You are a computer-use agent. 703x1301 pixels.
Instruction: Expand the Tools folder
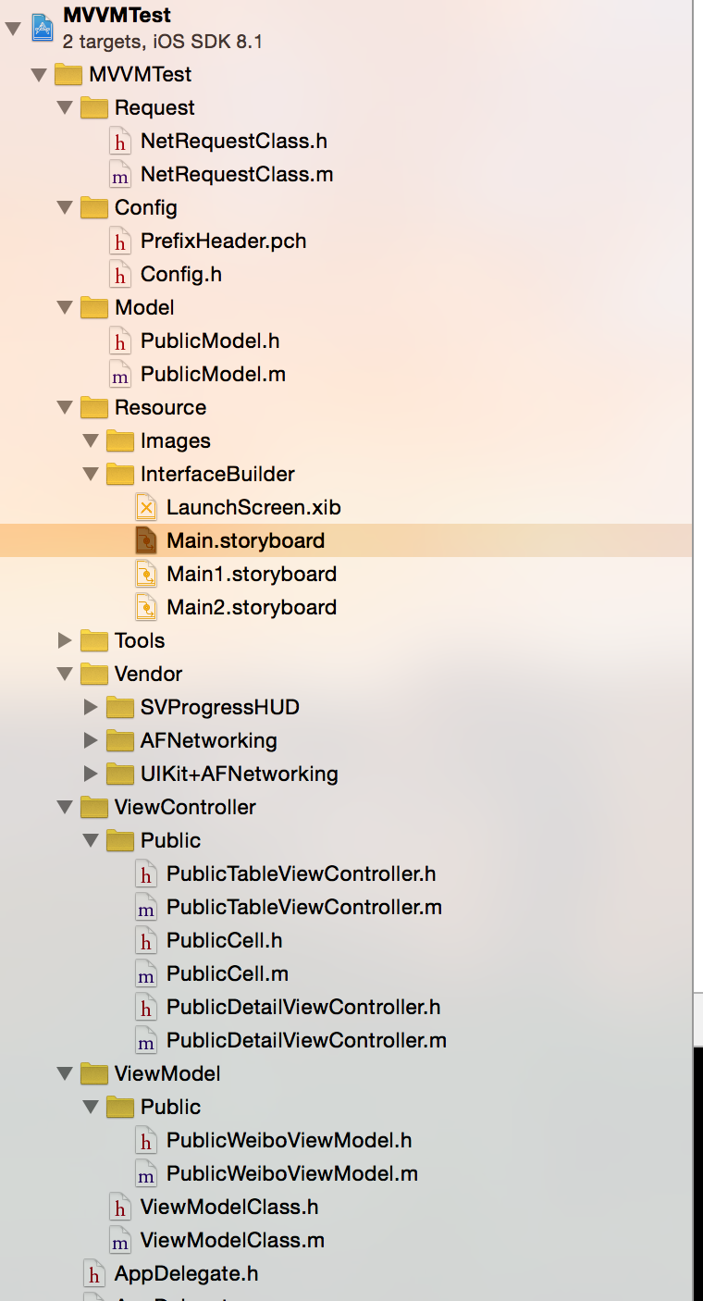(65, 640)
